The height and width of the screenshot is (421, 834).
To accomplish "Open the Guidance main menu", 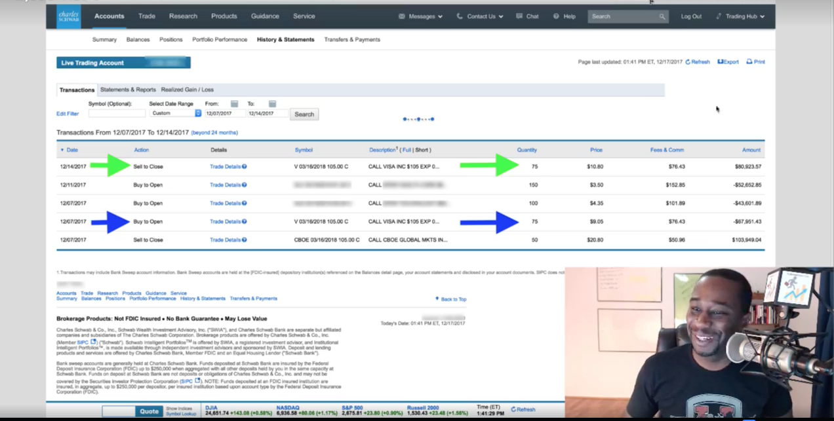I will (x=265, y=16).
